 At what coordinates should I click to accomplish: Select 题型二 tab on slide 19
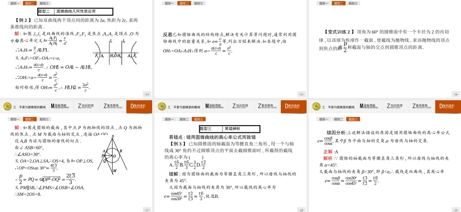point(339,119)
